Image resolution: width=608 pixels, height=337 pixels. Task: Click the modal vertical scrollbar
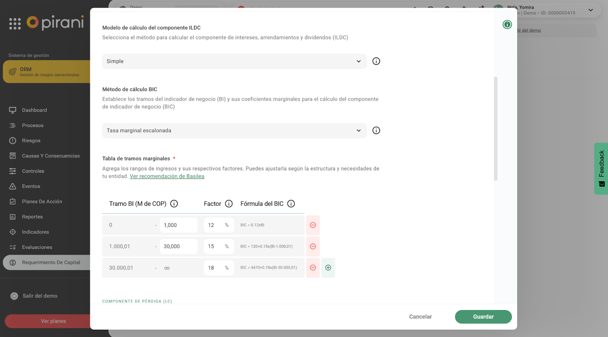496,129
